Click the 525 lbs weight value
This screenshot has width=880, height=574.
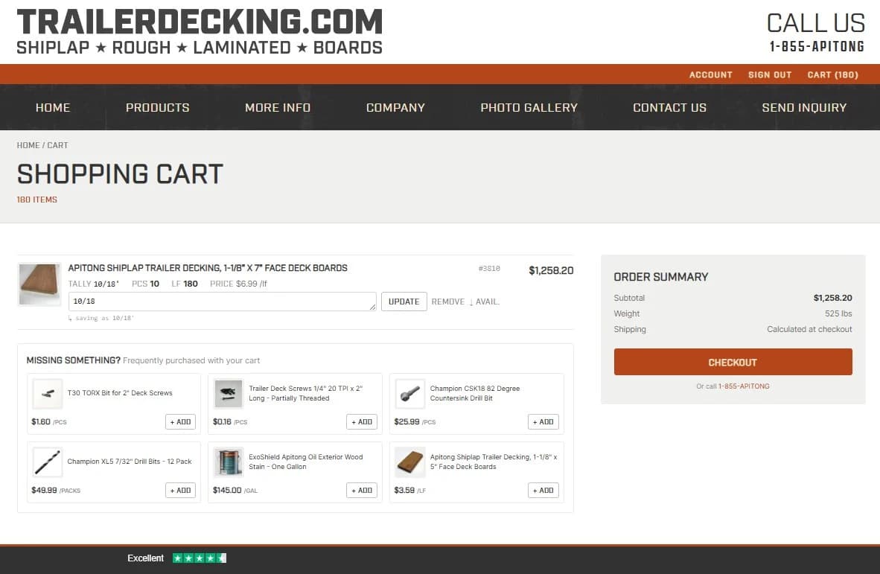click(838, 313)
